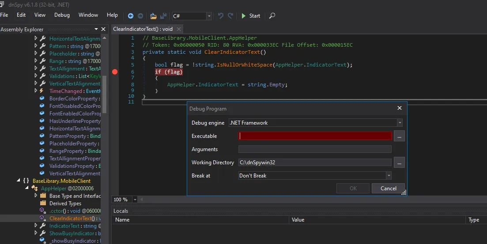Click the Search magnifier icon in toolbar
The width and height of the screenshot is (487, 244).
point(272,16)
